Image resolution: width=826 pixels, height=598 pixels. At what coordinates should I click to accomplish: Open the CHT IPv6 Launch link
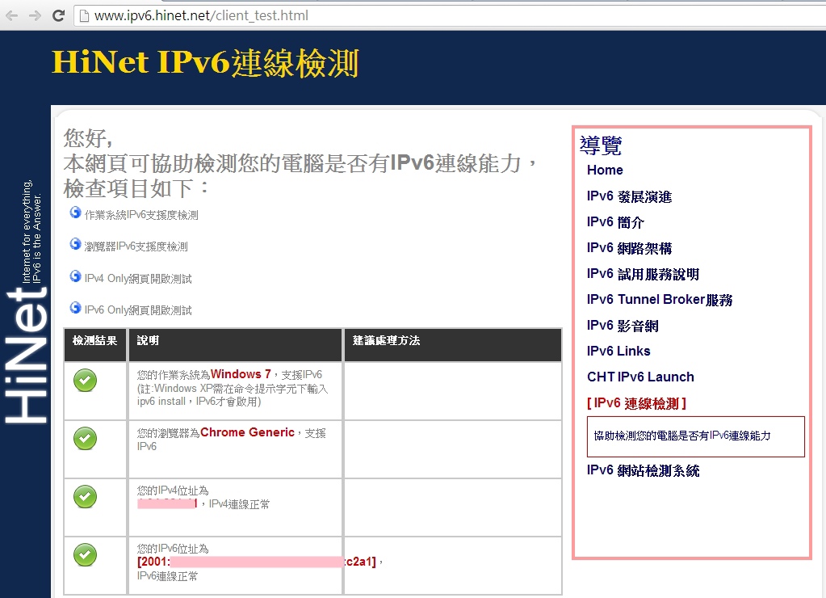(x=640, y=377)
